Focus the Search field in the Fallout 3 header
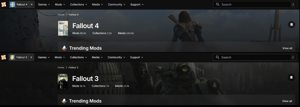The width and height of the screenshot is (300, 107). [254, 57]
